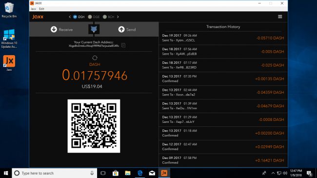This screenshot has width=317, height=178.
Task: Open volume control tray icon
Action: [285, 173]
